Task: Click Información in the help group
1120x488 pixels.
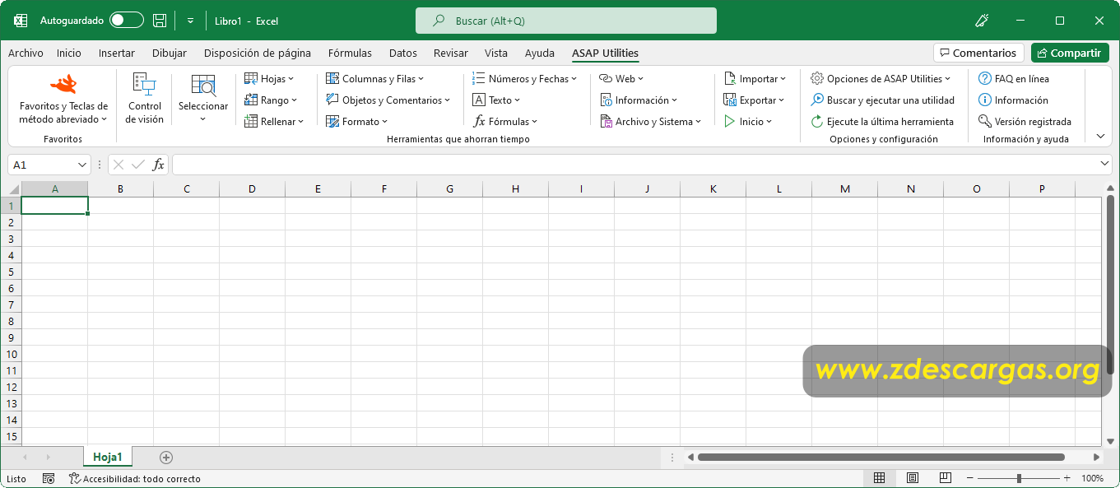Action: [x=1013, y=100]
